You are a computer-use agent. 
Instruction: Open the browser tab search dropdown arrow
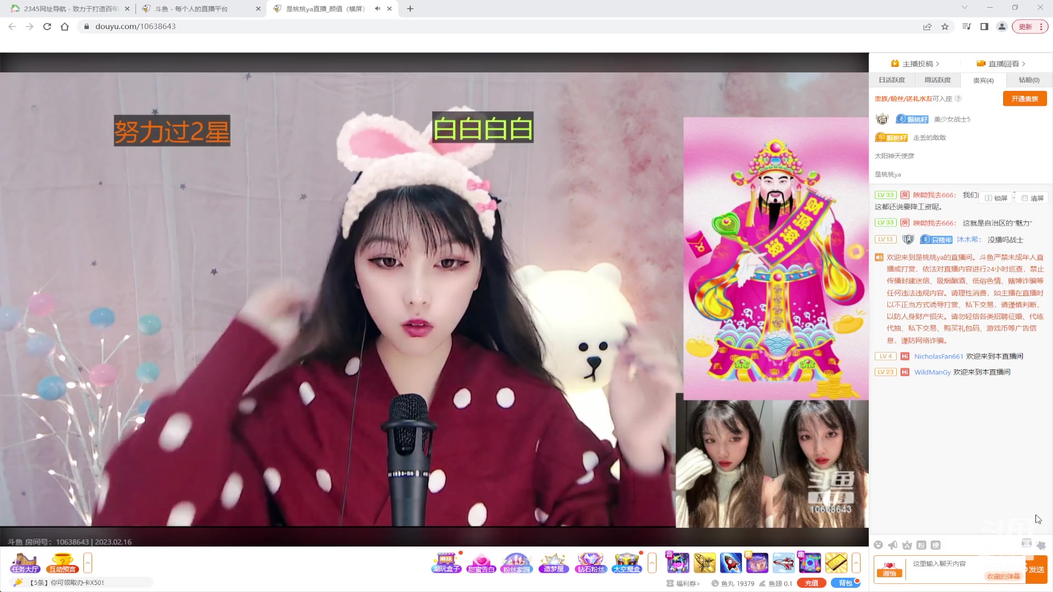964,8
